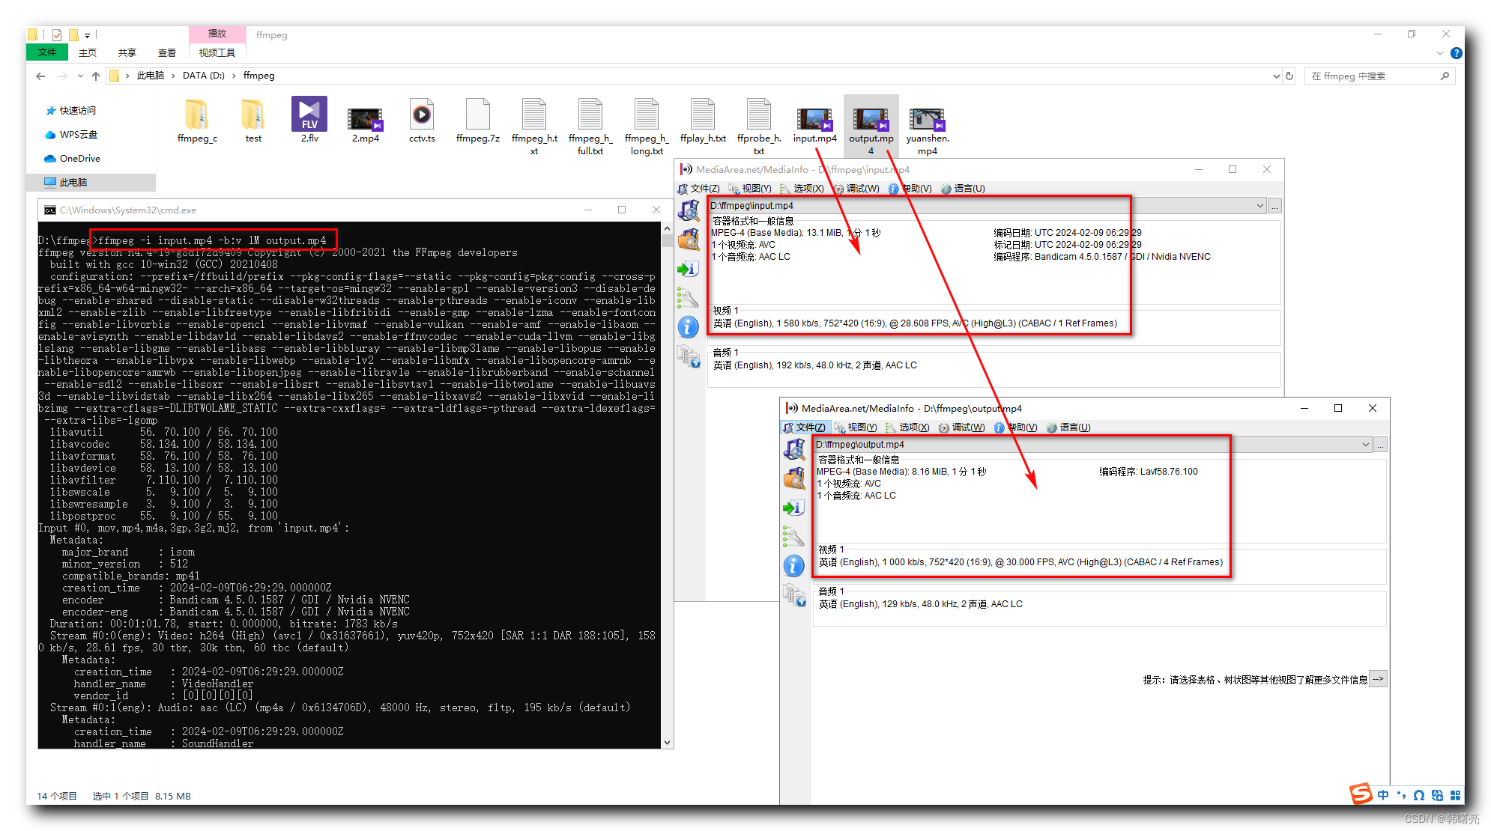
Task: Expand the Explorer ribbon chevron
Action: [x=1440, y=53]
